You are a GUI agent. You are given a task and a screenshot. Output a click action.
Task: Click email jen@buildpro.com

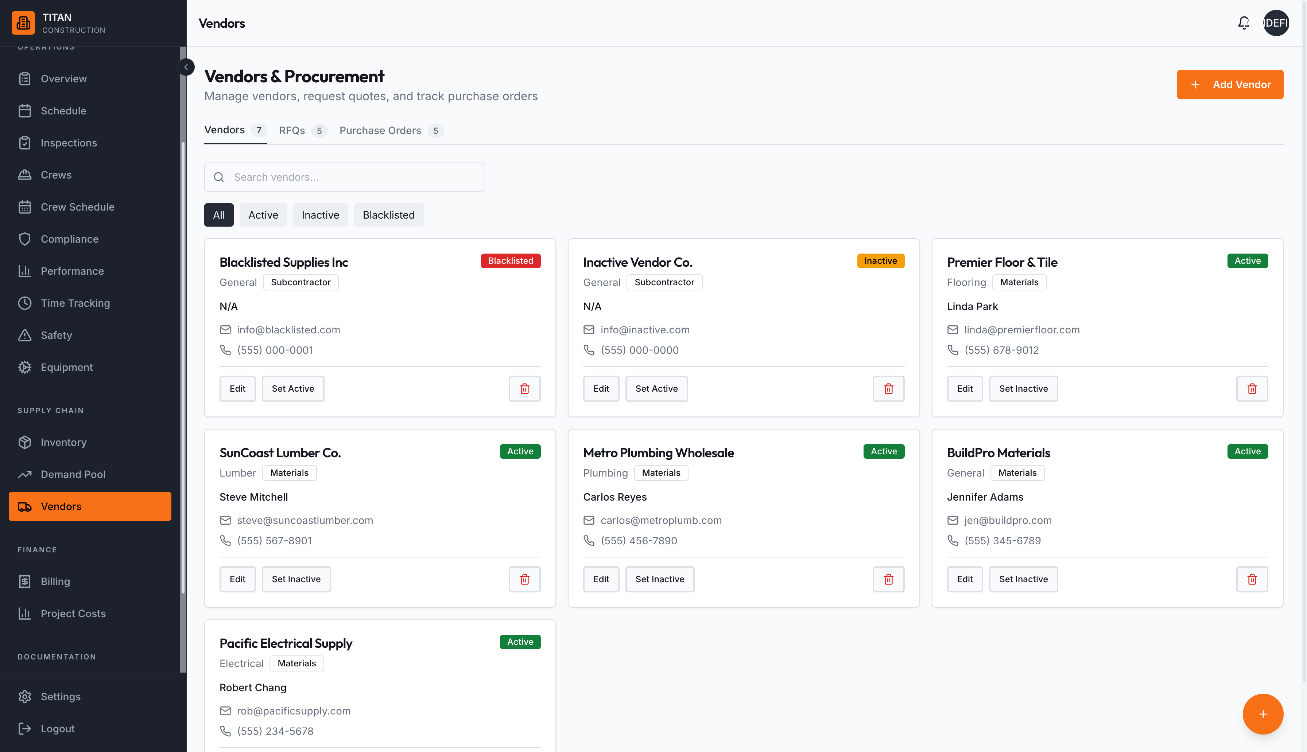1008,520
